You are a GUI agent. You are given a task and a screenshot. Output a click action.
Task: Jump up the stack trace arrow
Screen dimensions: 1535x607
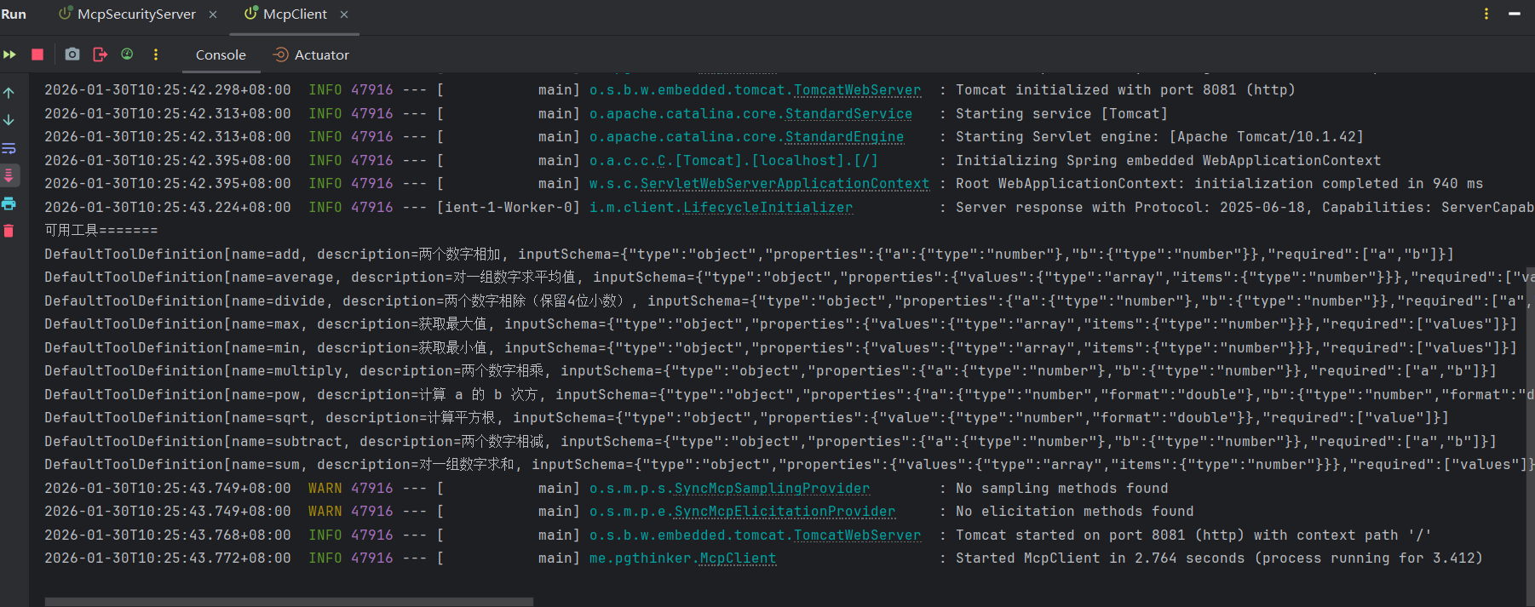click(x=9, y=93)
